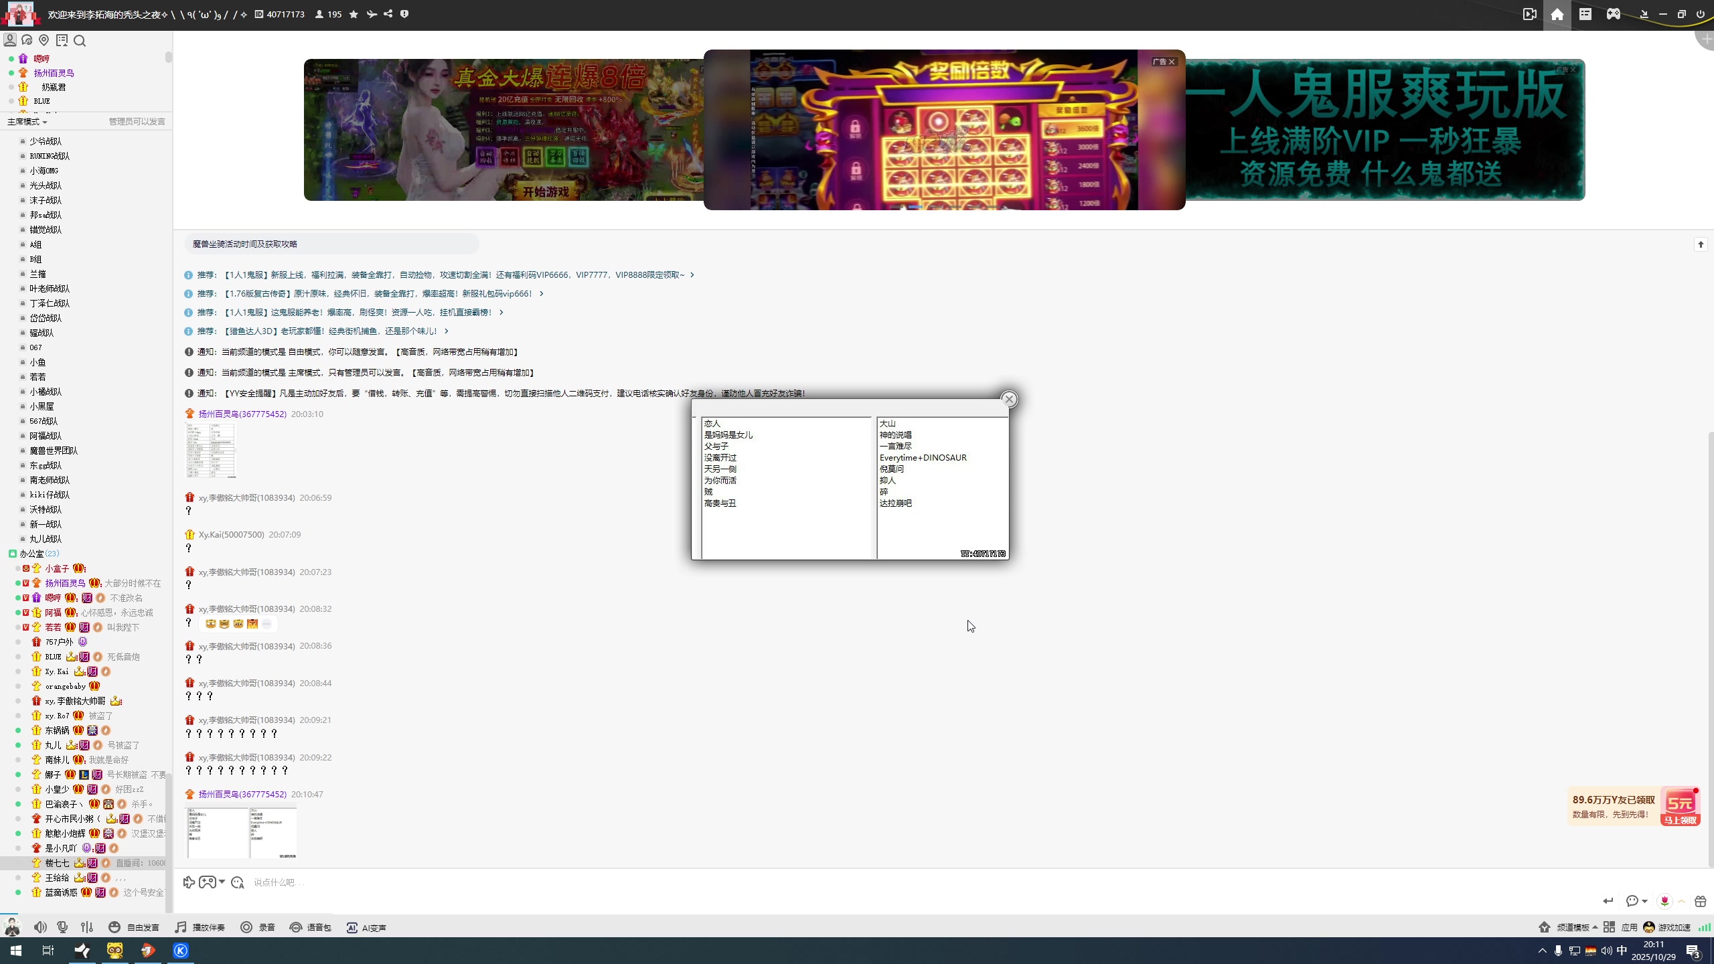Open the game controller icon in title bar

pos(1614,14)
